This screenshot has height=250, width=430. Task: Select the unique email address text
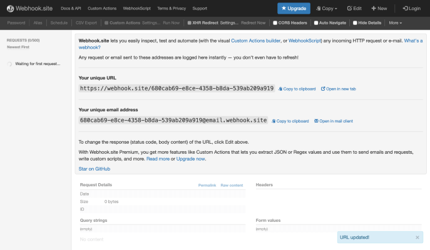[x=173, y=120]
